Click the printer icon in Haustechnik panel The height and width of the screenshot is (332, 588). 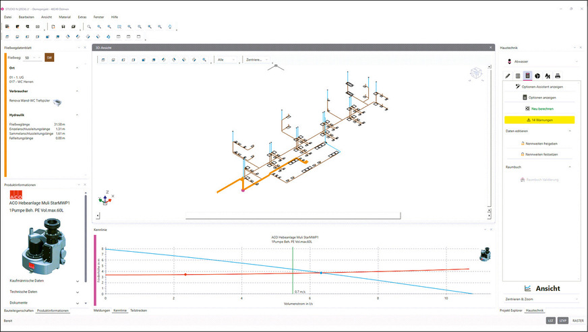(558, 76)
